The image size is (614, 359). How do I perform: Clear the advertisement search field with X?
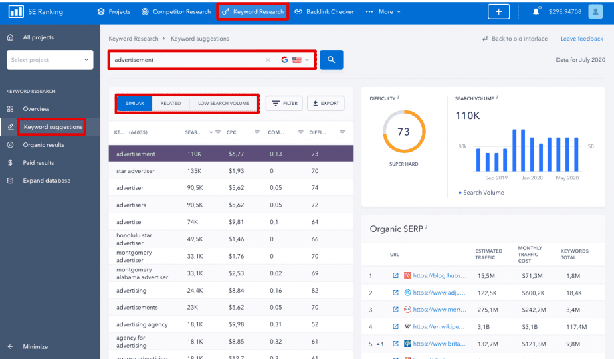pyautogui.click(x=268, y=60)
